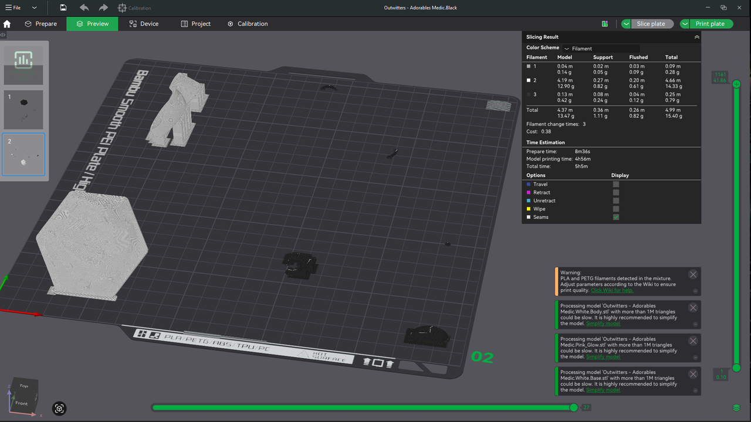The height and width of the screenshot is (422, 751).
Task: Enable the Retract display checkbox
Action: [615, 192]
